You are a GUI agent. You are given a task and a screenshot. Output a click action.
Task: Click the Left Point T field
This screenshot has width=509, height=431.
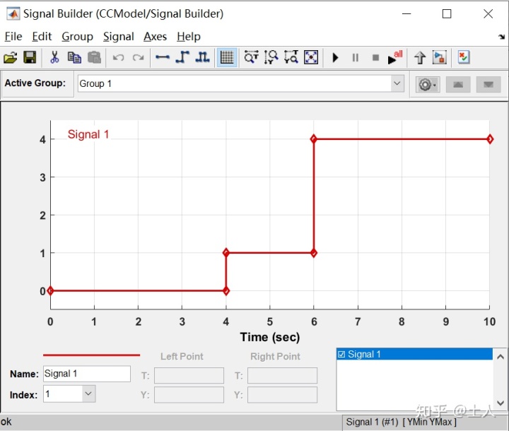click(189, 375)
